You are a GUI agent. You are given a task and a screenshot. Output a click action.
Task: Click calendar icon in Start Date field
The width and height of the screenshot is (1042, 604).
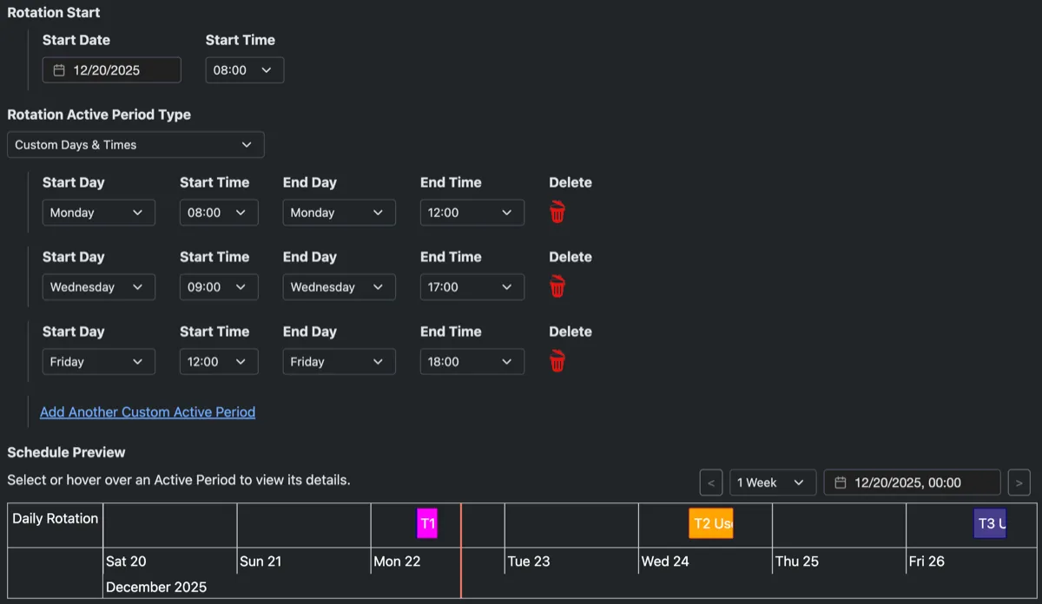(59, 70)
